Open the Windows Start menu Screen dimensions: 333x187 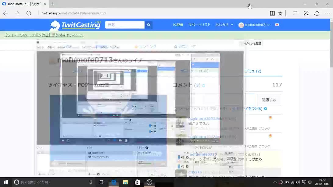coord(6,182)
